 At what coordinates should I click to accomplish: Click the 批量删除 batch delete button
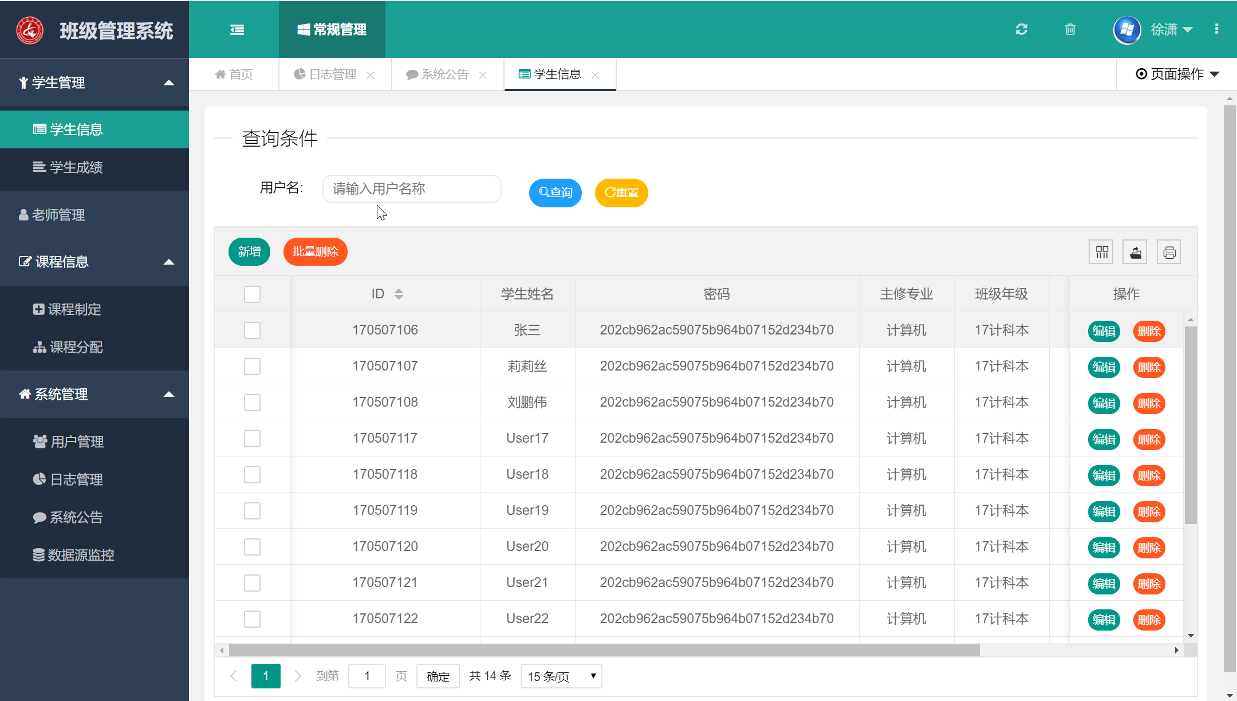(x=316, y=251)
